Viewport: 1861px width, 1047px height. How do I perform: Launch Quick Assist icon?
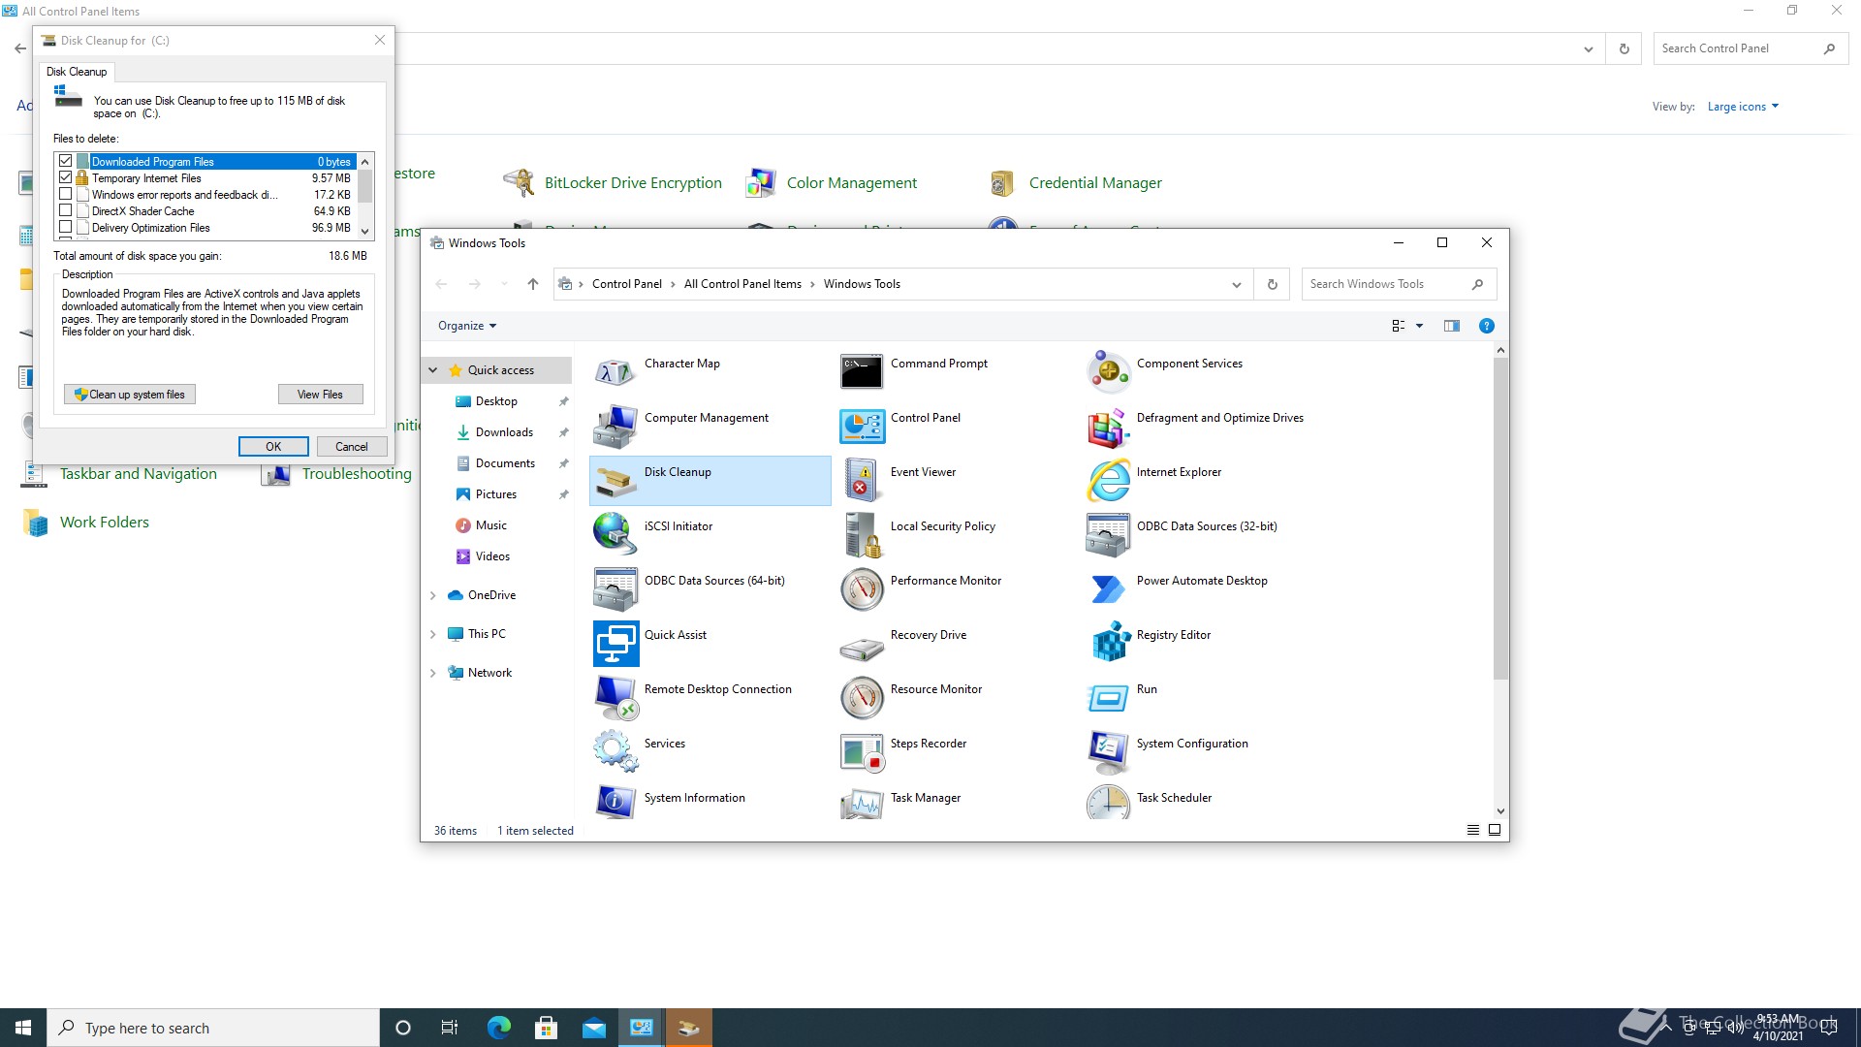coord(615,643)
